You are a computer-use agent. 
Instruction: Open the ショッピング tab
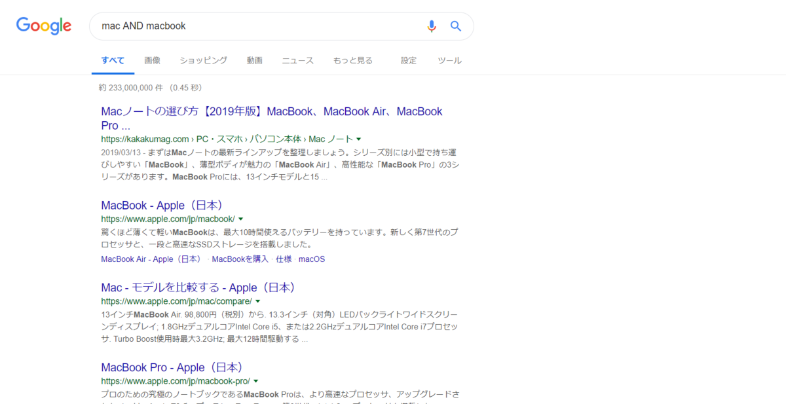pyautogui.click(x=204, y=60)
